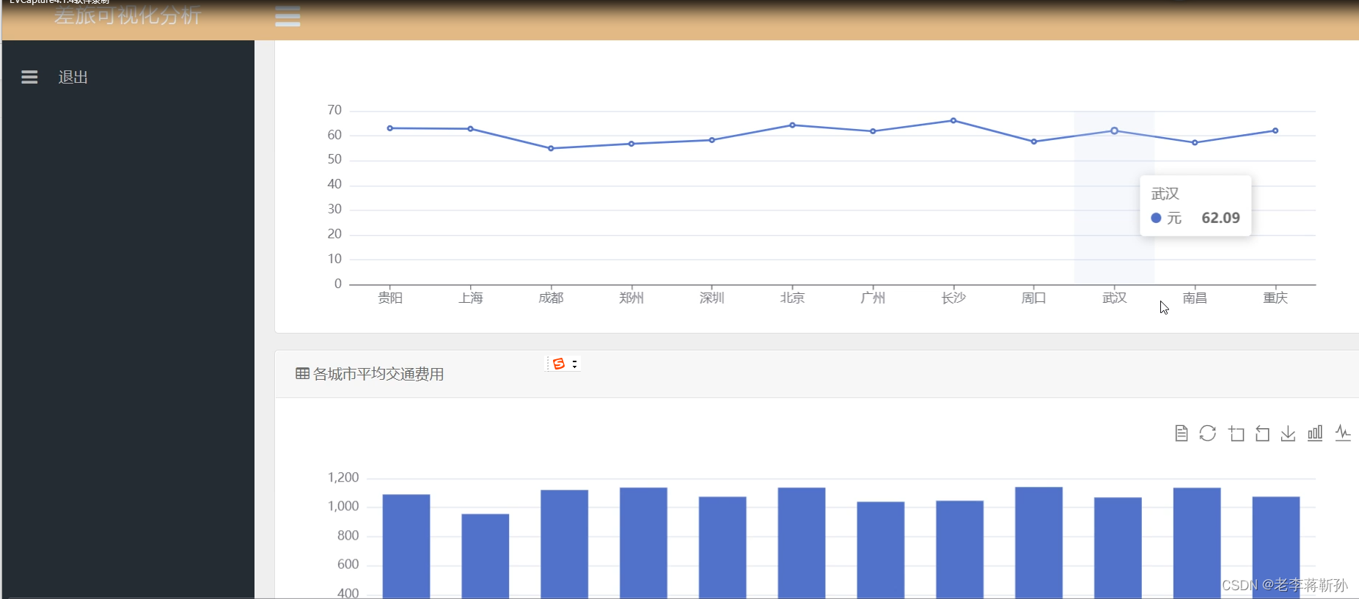Activate the area zoom tool icon
Image resolution: width=1359 pixels, height=599 pixels.
tap(1237, 433)
